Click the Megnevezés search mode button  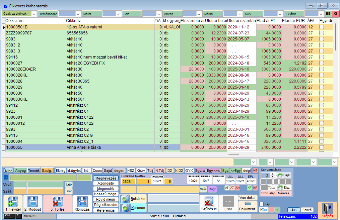coord(106,178)
